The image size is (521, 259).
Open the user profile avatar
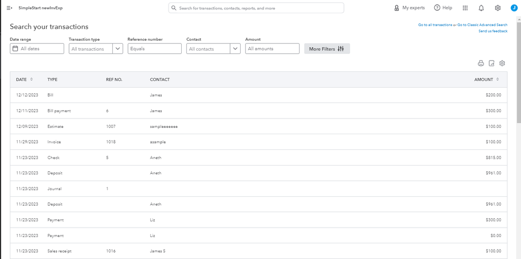click(x=513, y=8)
